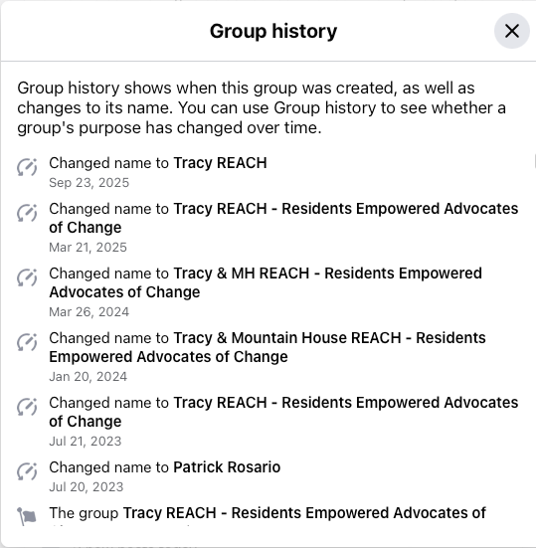Close the Group history dialog
The height and width of the screenshot is (548, 536).
(511, 31)
